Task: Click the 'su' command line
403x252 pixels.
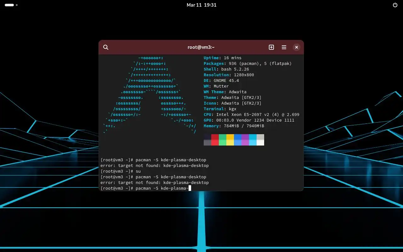Action: 121,171
